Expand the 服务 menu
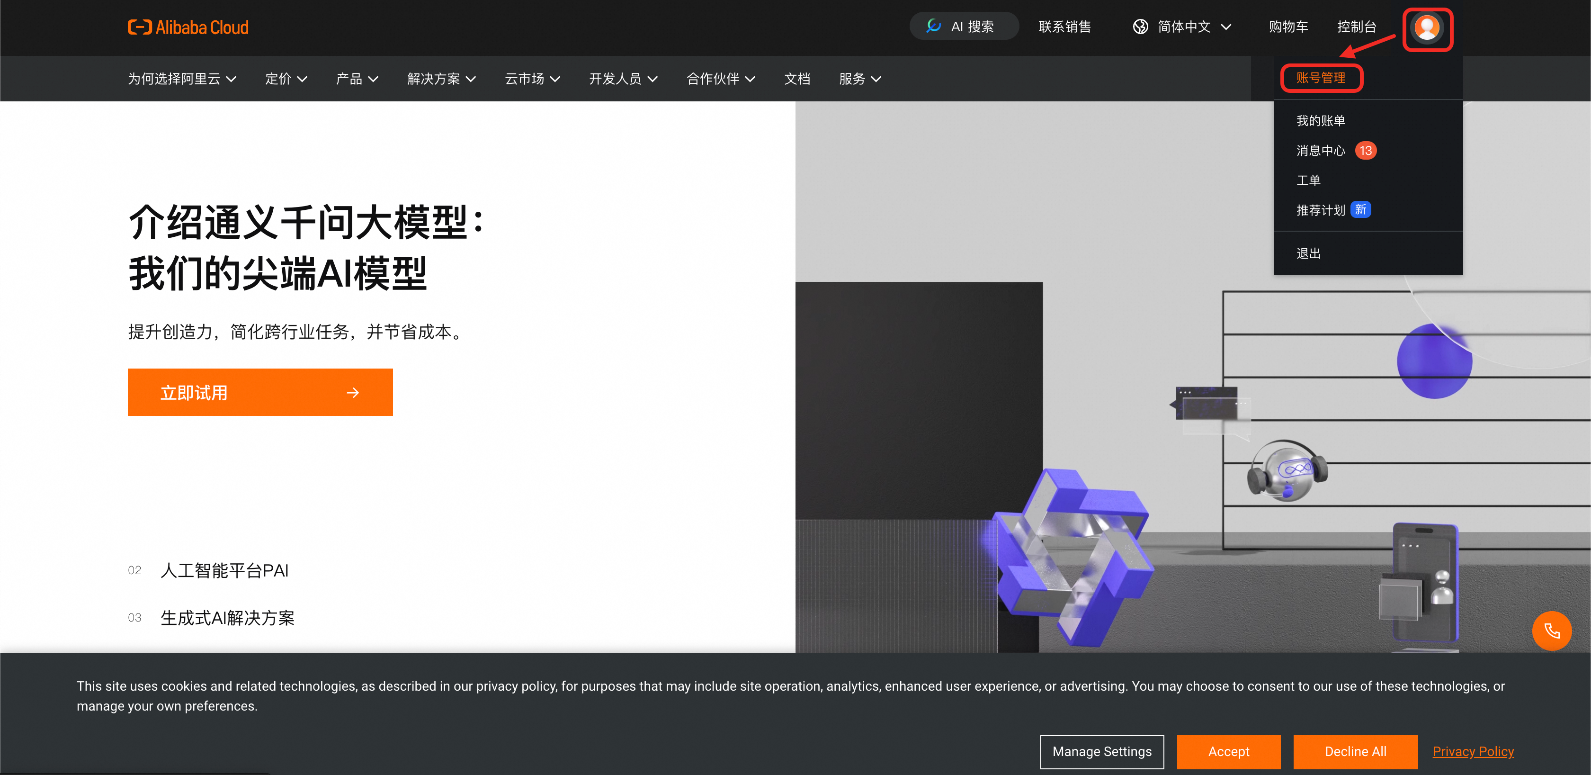 click(x=860, y=79)
